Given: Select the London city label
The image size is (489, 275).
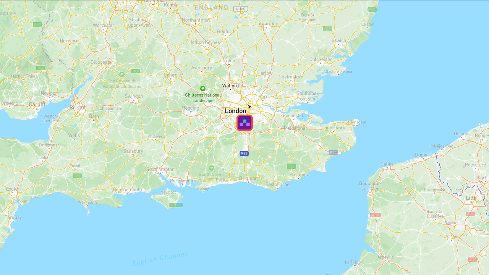Looking at the screenshot, I should tap(235, 111).
